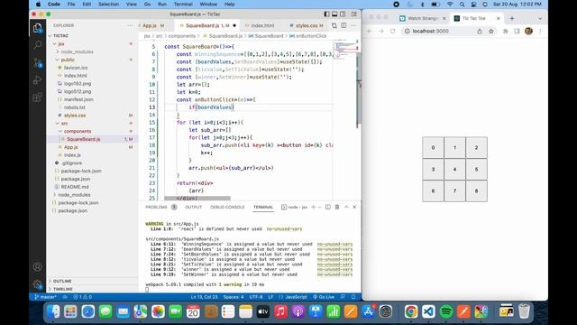The image size is (577, 325).
Task: Open Run and Debug view
Action: (37, 80)
